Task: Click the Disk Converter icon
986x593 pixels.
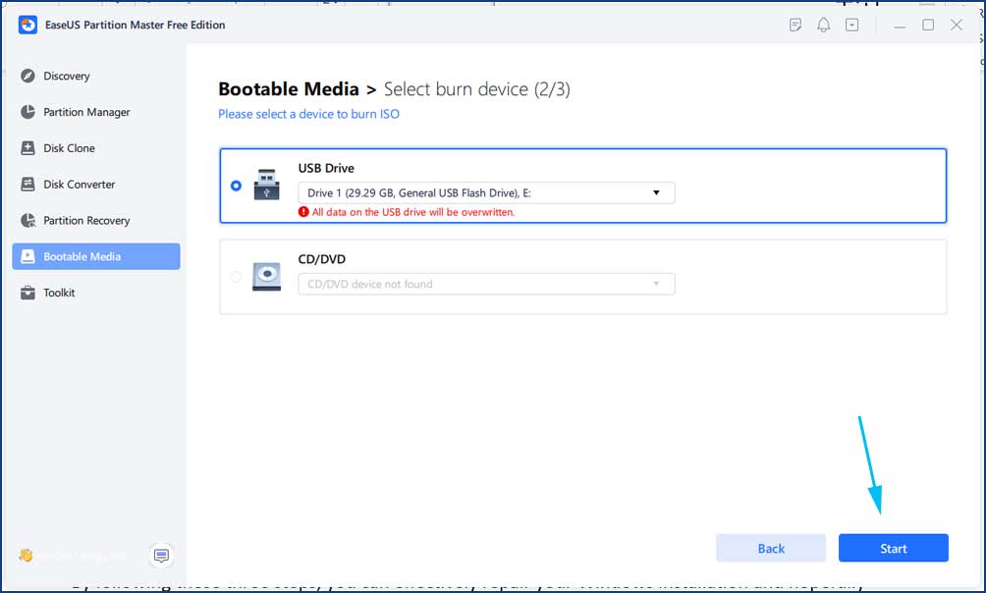Action: point(27,185)
